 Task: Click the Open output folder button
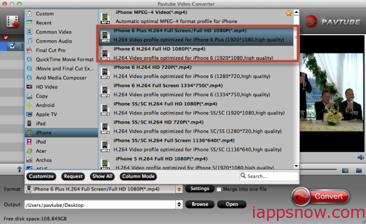(232, 204)
